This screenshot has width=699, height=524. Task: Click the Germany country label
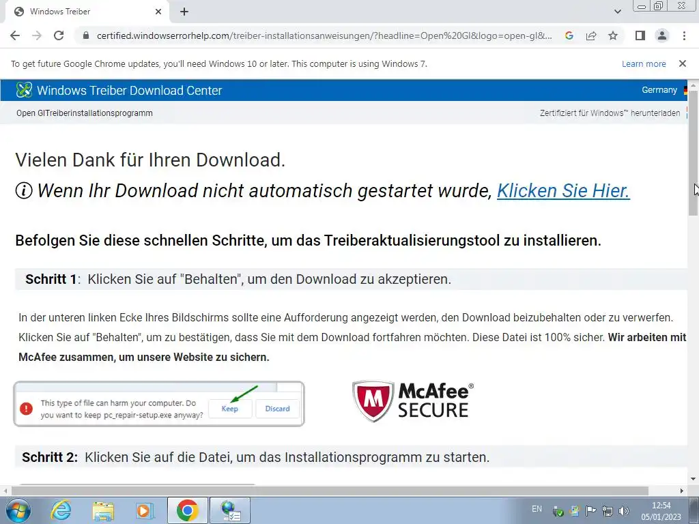[x=659, y=90]
